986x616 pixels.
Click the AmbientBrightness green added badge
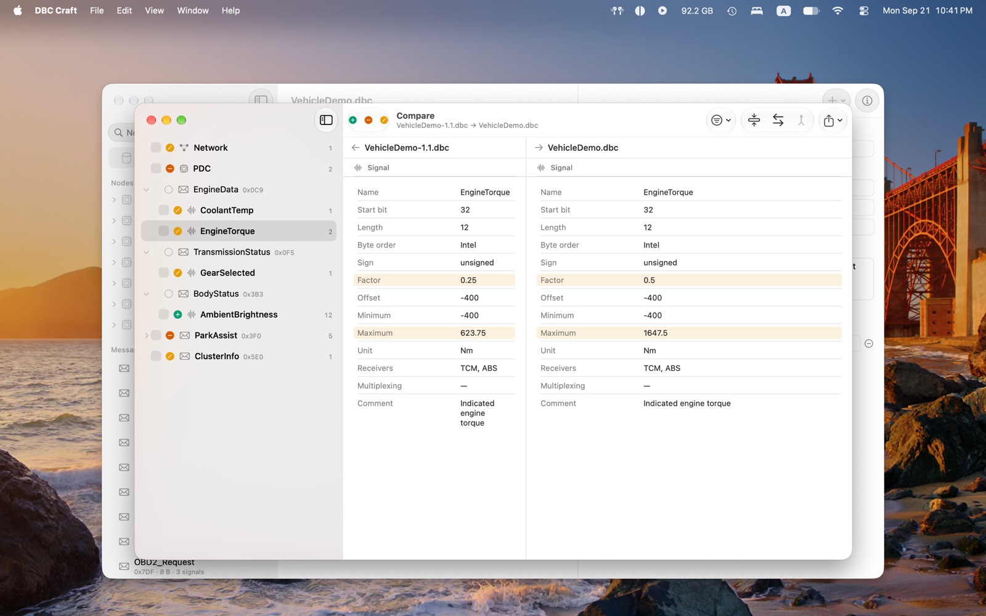pos(177,315)
